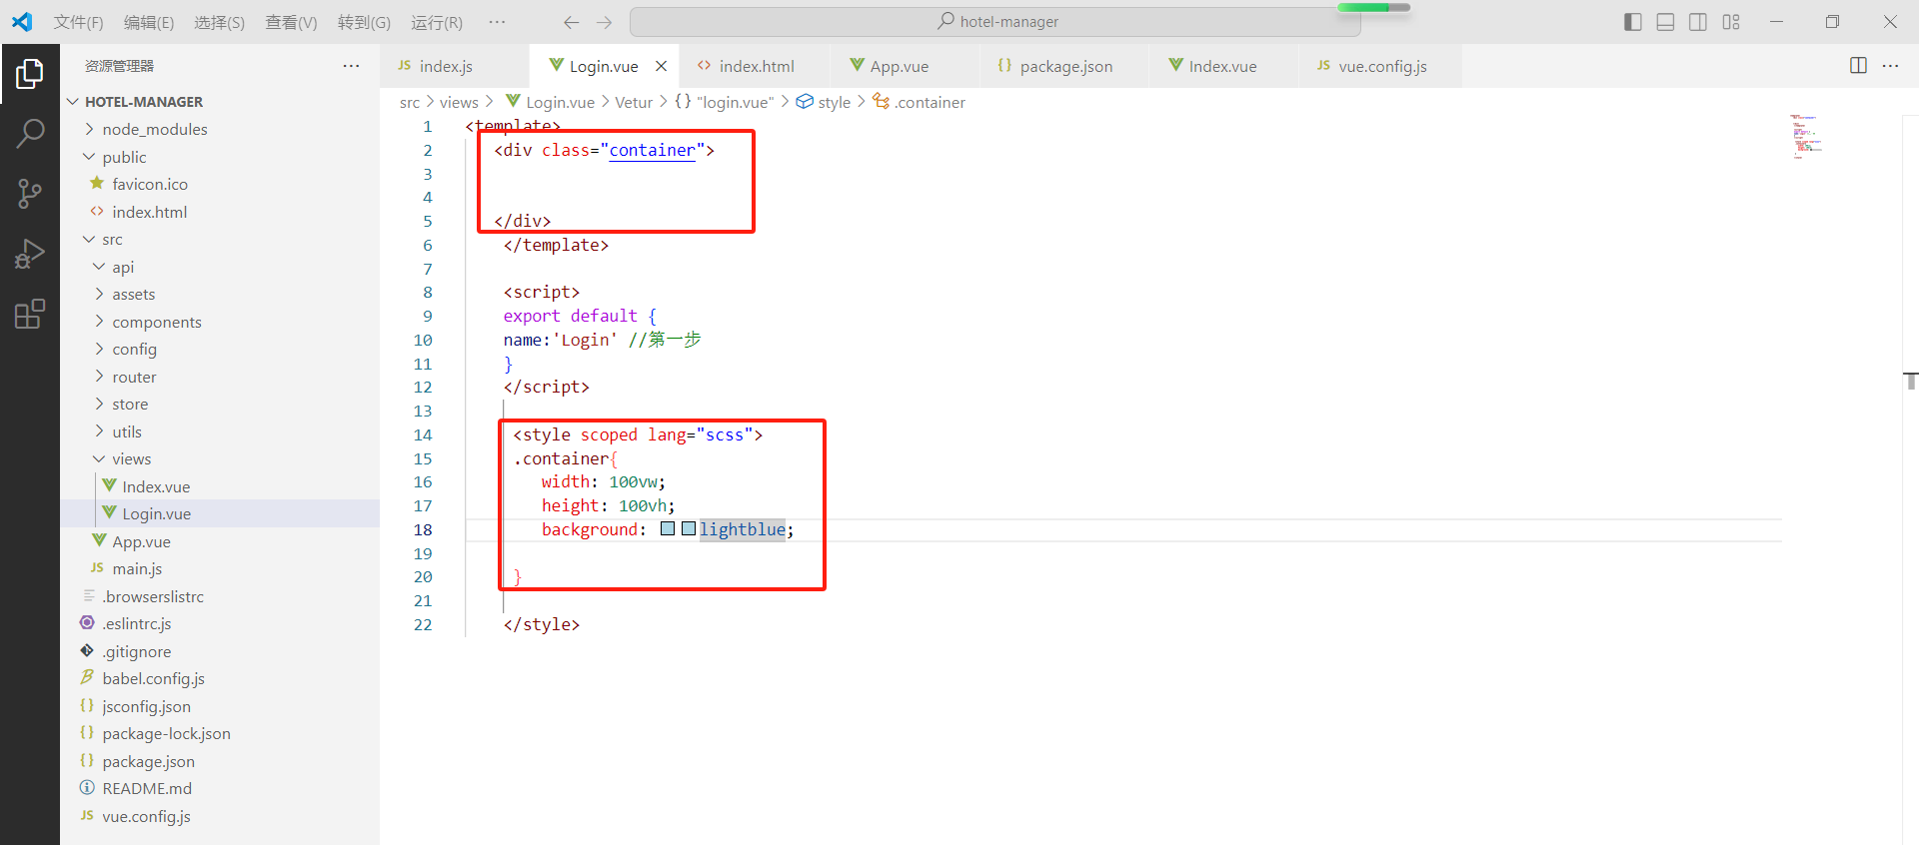The width and height of the screenshot is (1919, 845).
Task: Open Index.vue in the views folder
Action: click(220, 486)
